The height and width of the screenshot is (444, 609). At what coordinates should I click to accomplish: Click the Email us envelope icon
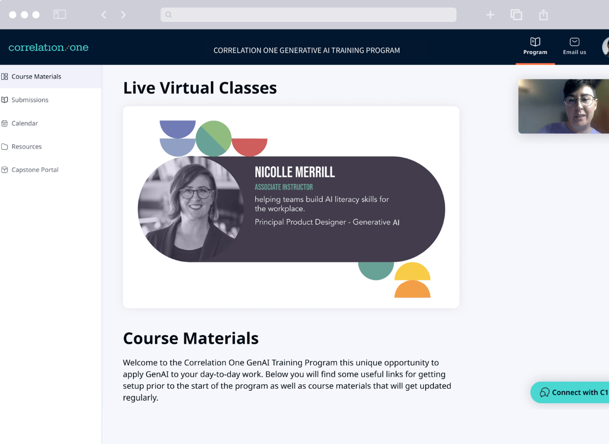[574, 41]
